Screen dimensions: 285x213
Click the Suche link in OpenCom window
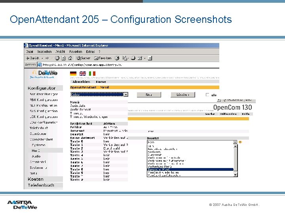(210, 114)
